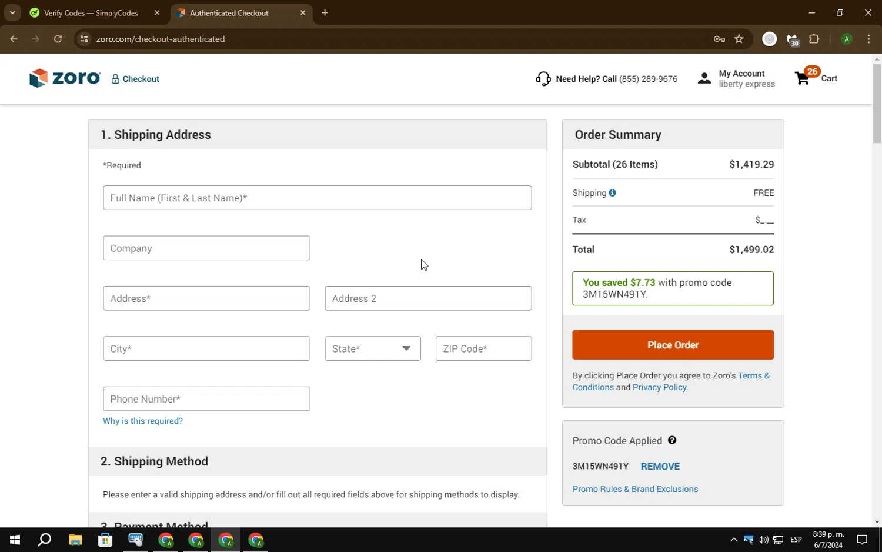This screenshot has width=882, height=552.
Task: Click the ESP language indicator
Action: (796, 540)
